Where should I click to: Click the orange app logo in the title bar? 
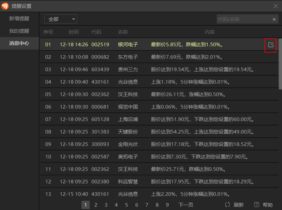pyautogui.click(x=5, y=6)
